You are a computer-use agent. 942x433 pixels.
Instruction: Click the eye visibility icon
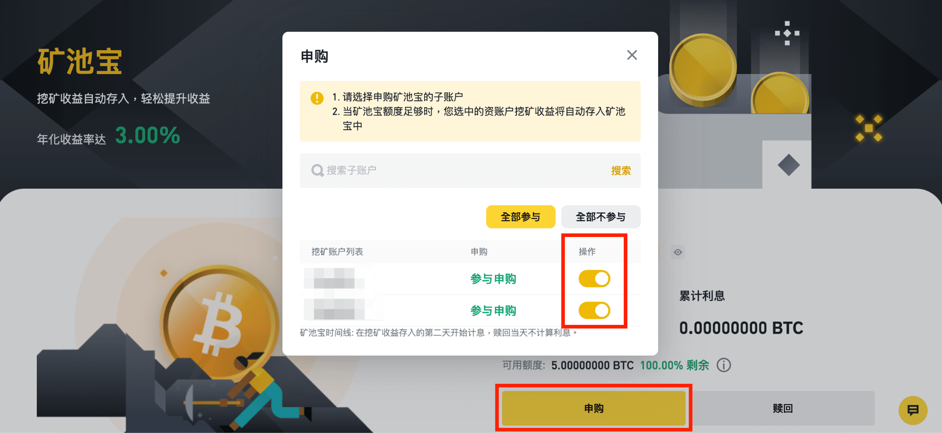(x=678, y=252)
